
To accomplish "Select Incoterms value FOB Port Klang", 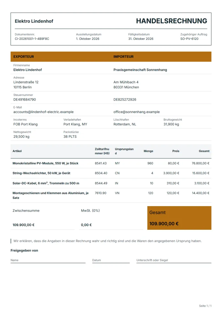I will click(x=26, y=124).
